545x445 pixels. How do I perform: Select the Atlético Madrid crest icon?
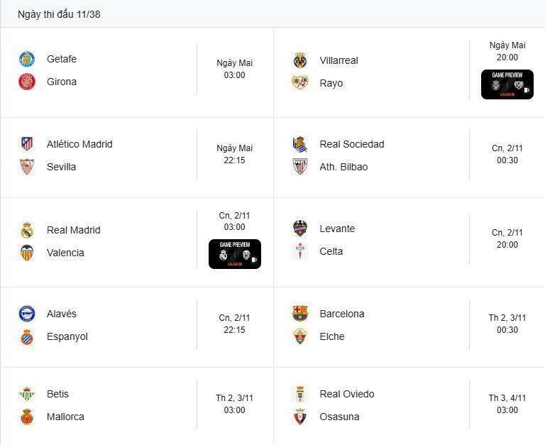27,144
